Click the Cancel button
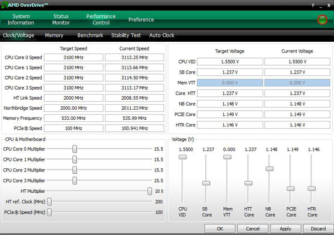The height and width of the screenshot is (235, 334). [253, 229]
